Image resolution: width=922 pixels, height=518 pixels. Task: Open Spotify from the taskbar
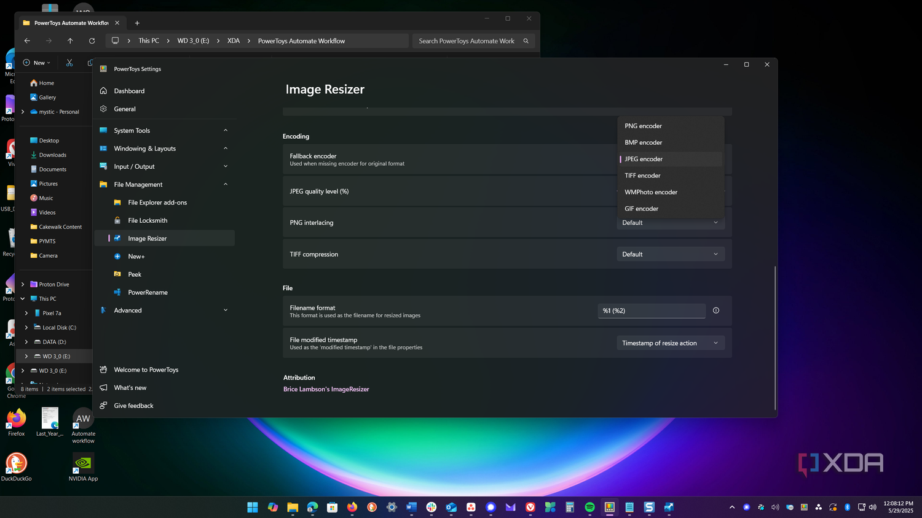[x=590, y=507]
